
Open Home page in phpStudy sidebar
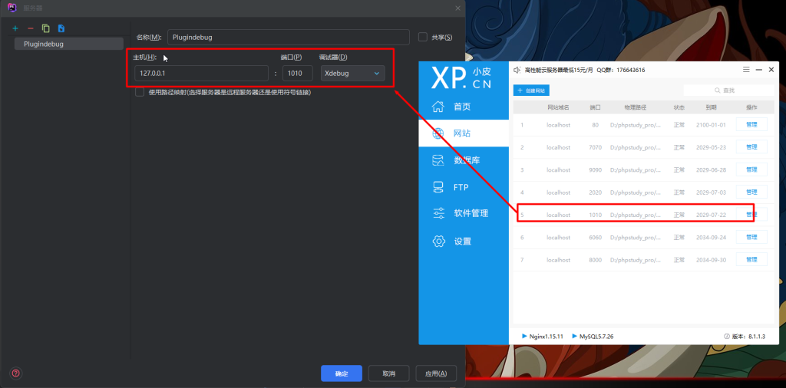pos(464,107)
